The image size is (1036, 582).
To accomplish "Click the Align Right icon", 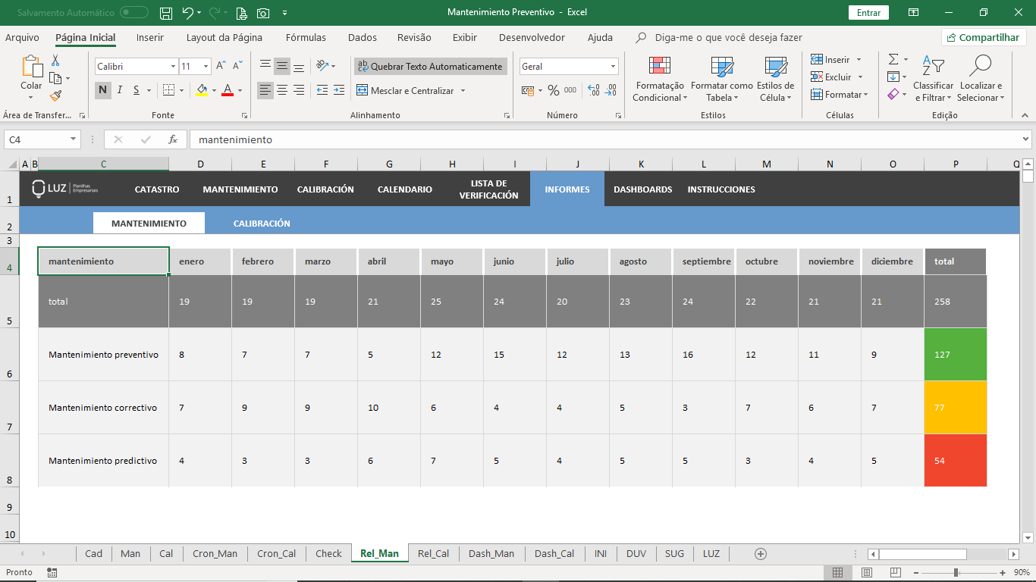I will (x=299, y=90).
